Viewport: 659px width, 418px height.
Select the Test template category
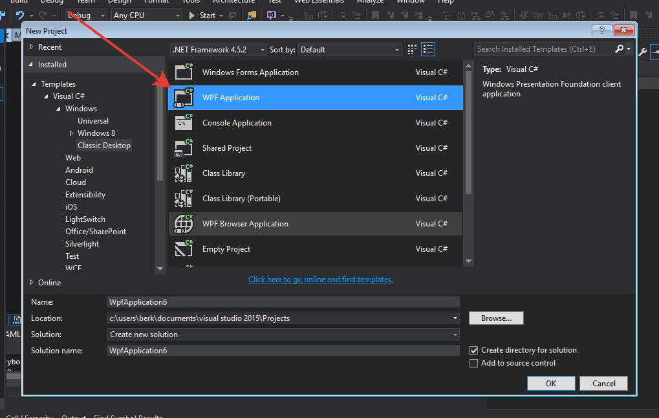(x=72, y=256)
